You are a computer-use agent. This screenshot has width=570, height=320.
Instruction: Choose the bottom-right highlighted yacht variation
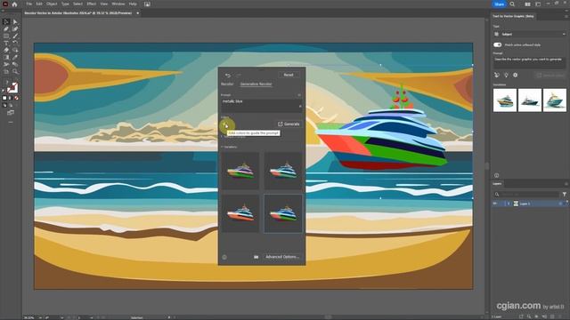click(x=283, y=213)
